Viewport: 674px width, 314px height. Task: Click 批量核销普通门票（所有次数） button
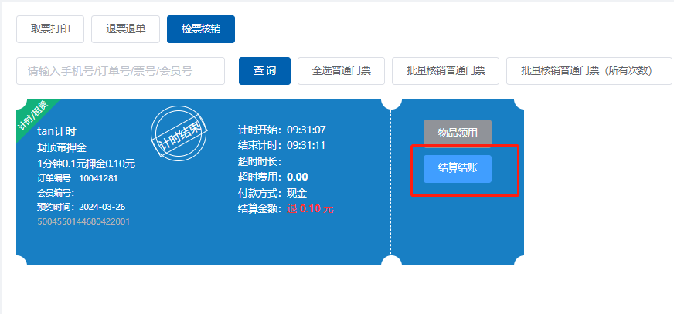[x=589, y=71]
